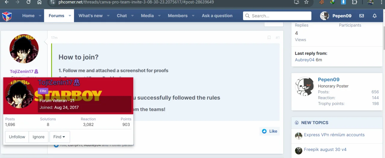Unfollow TojiZenin17

pos(17,137)
